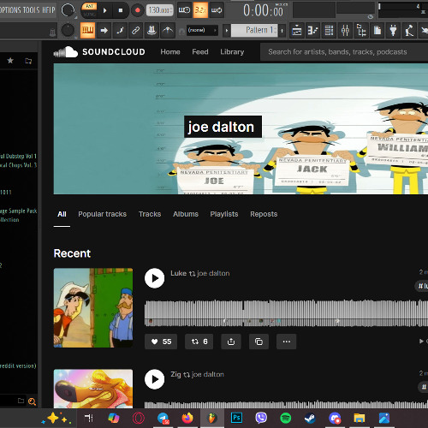
Task: Select the Reposts tab
Action: pos(264,214)
